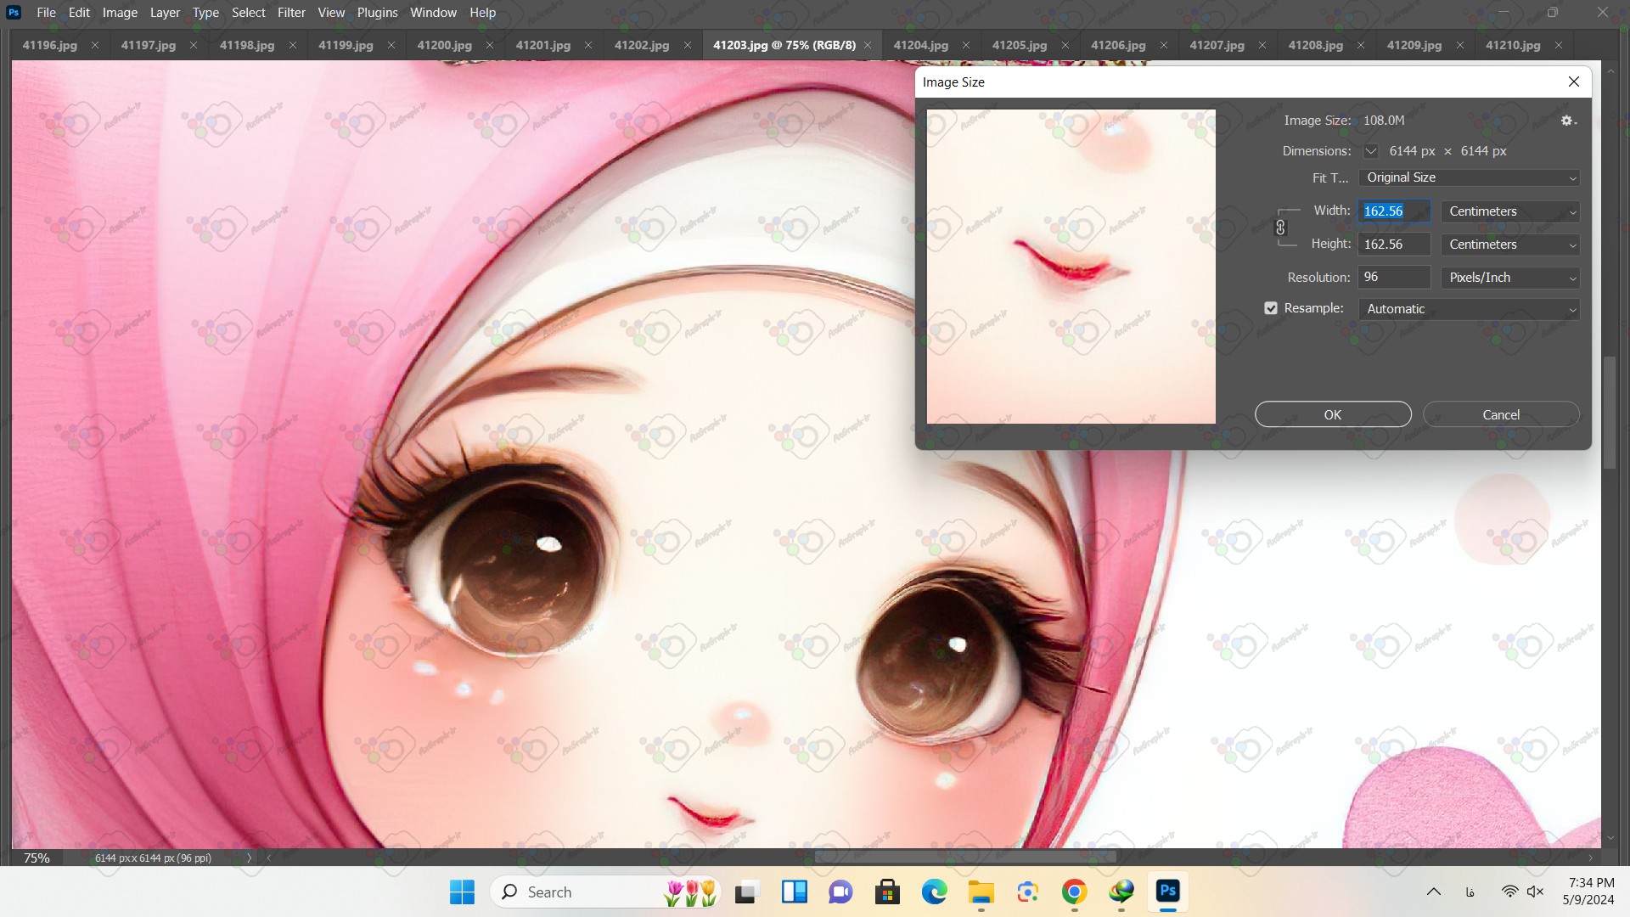Open the Width units Centimeters dropdown
The height and width of the screenshot is (917, 1630).
tap(1509, 211)
